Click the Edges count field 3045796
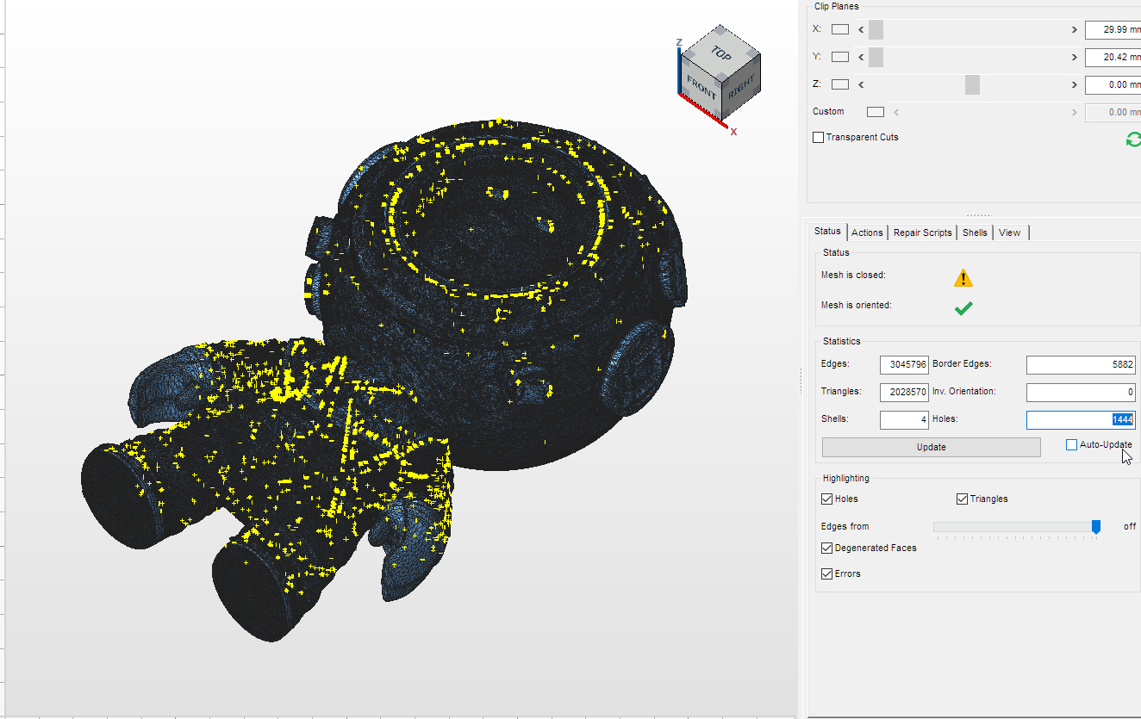 904,365
